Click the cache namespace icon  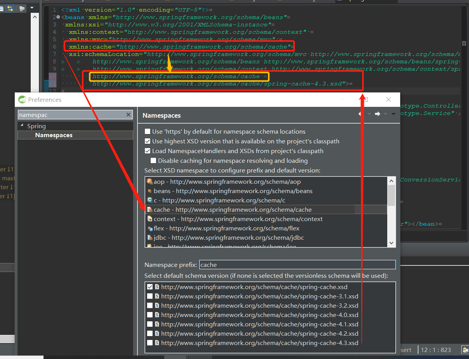pos(150,209)
